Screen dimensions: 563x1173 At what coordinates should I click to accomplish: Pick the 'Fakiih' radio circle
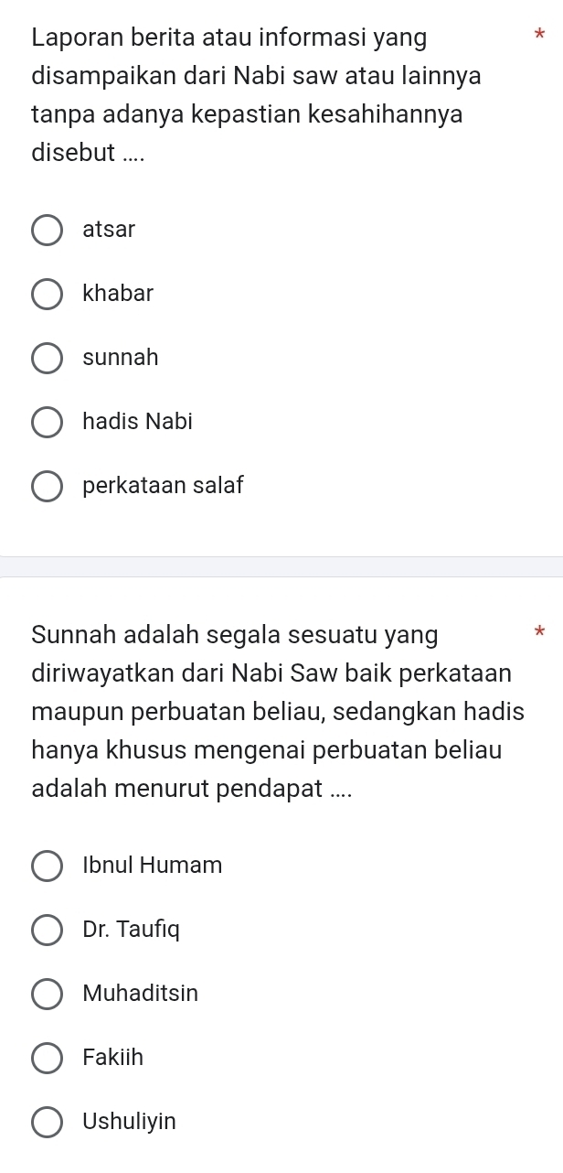coord(48,1058)
